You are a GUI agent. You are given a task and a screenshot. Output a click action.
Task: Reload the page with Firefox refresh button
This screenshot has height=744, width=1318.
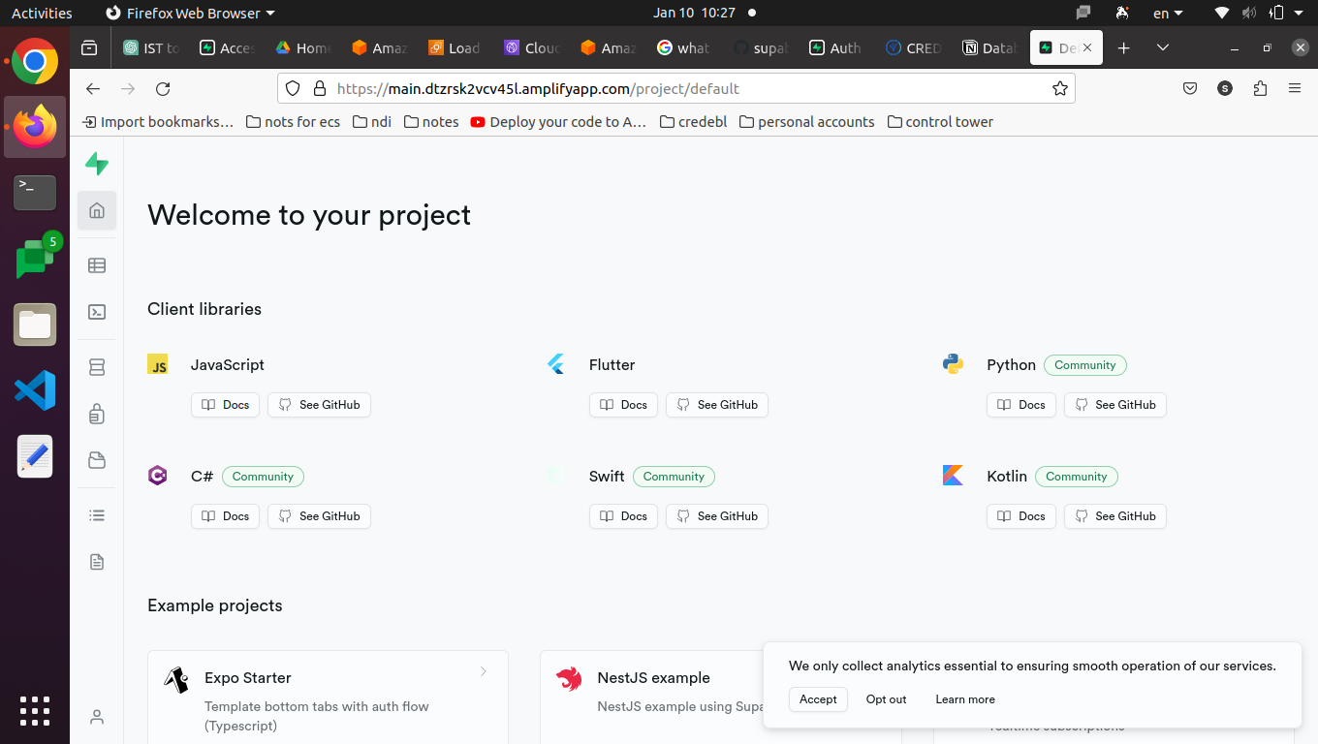(163, 88)
